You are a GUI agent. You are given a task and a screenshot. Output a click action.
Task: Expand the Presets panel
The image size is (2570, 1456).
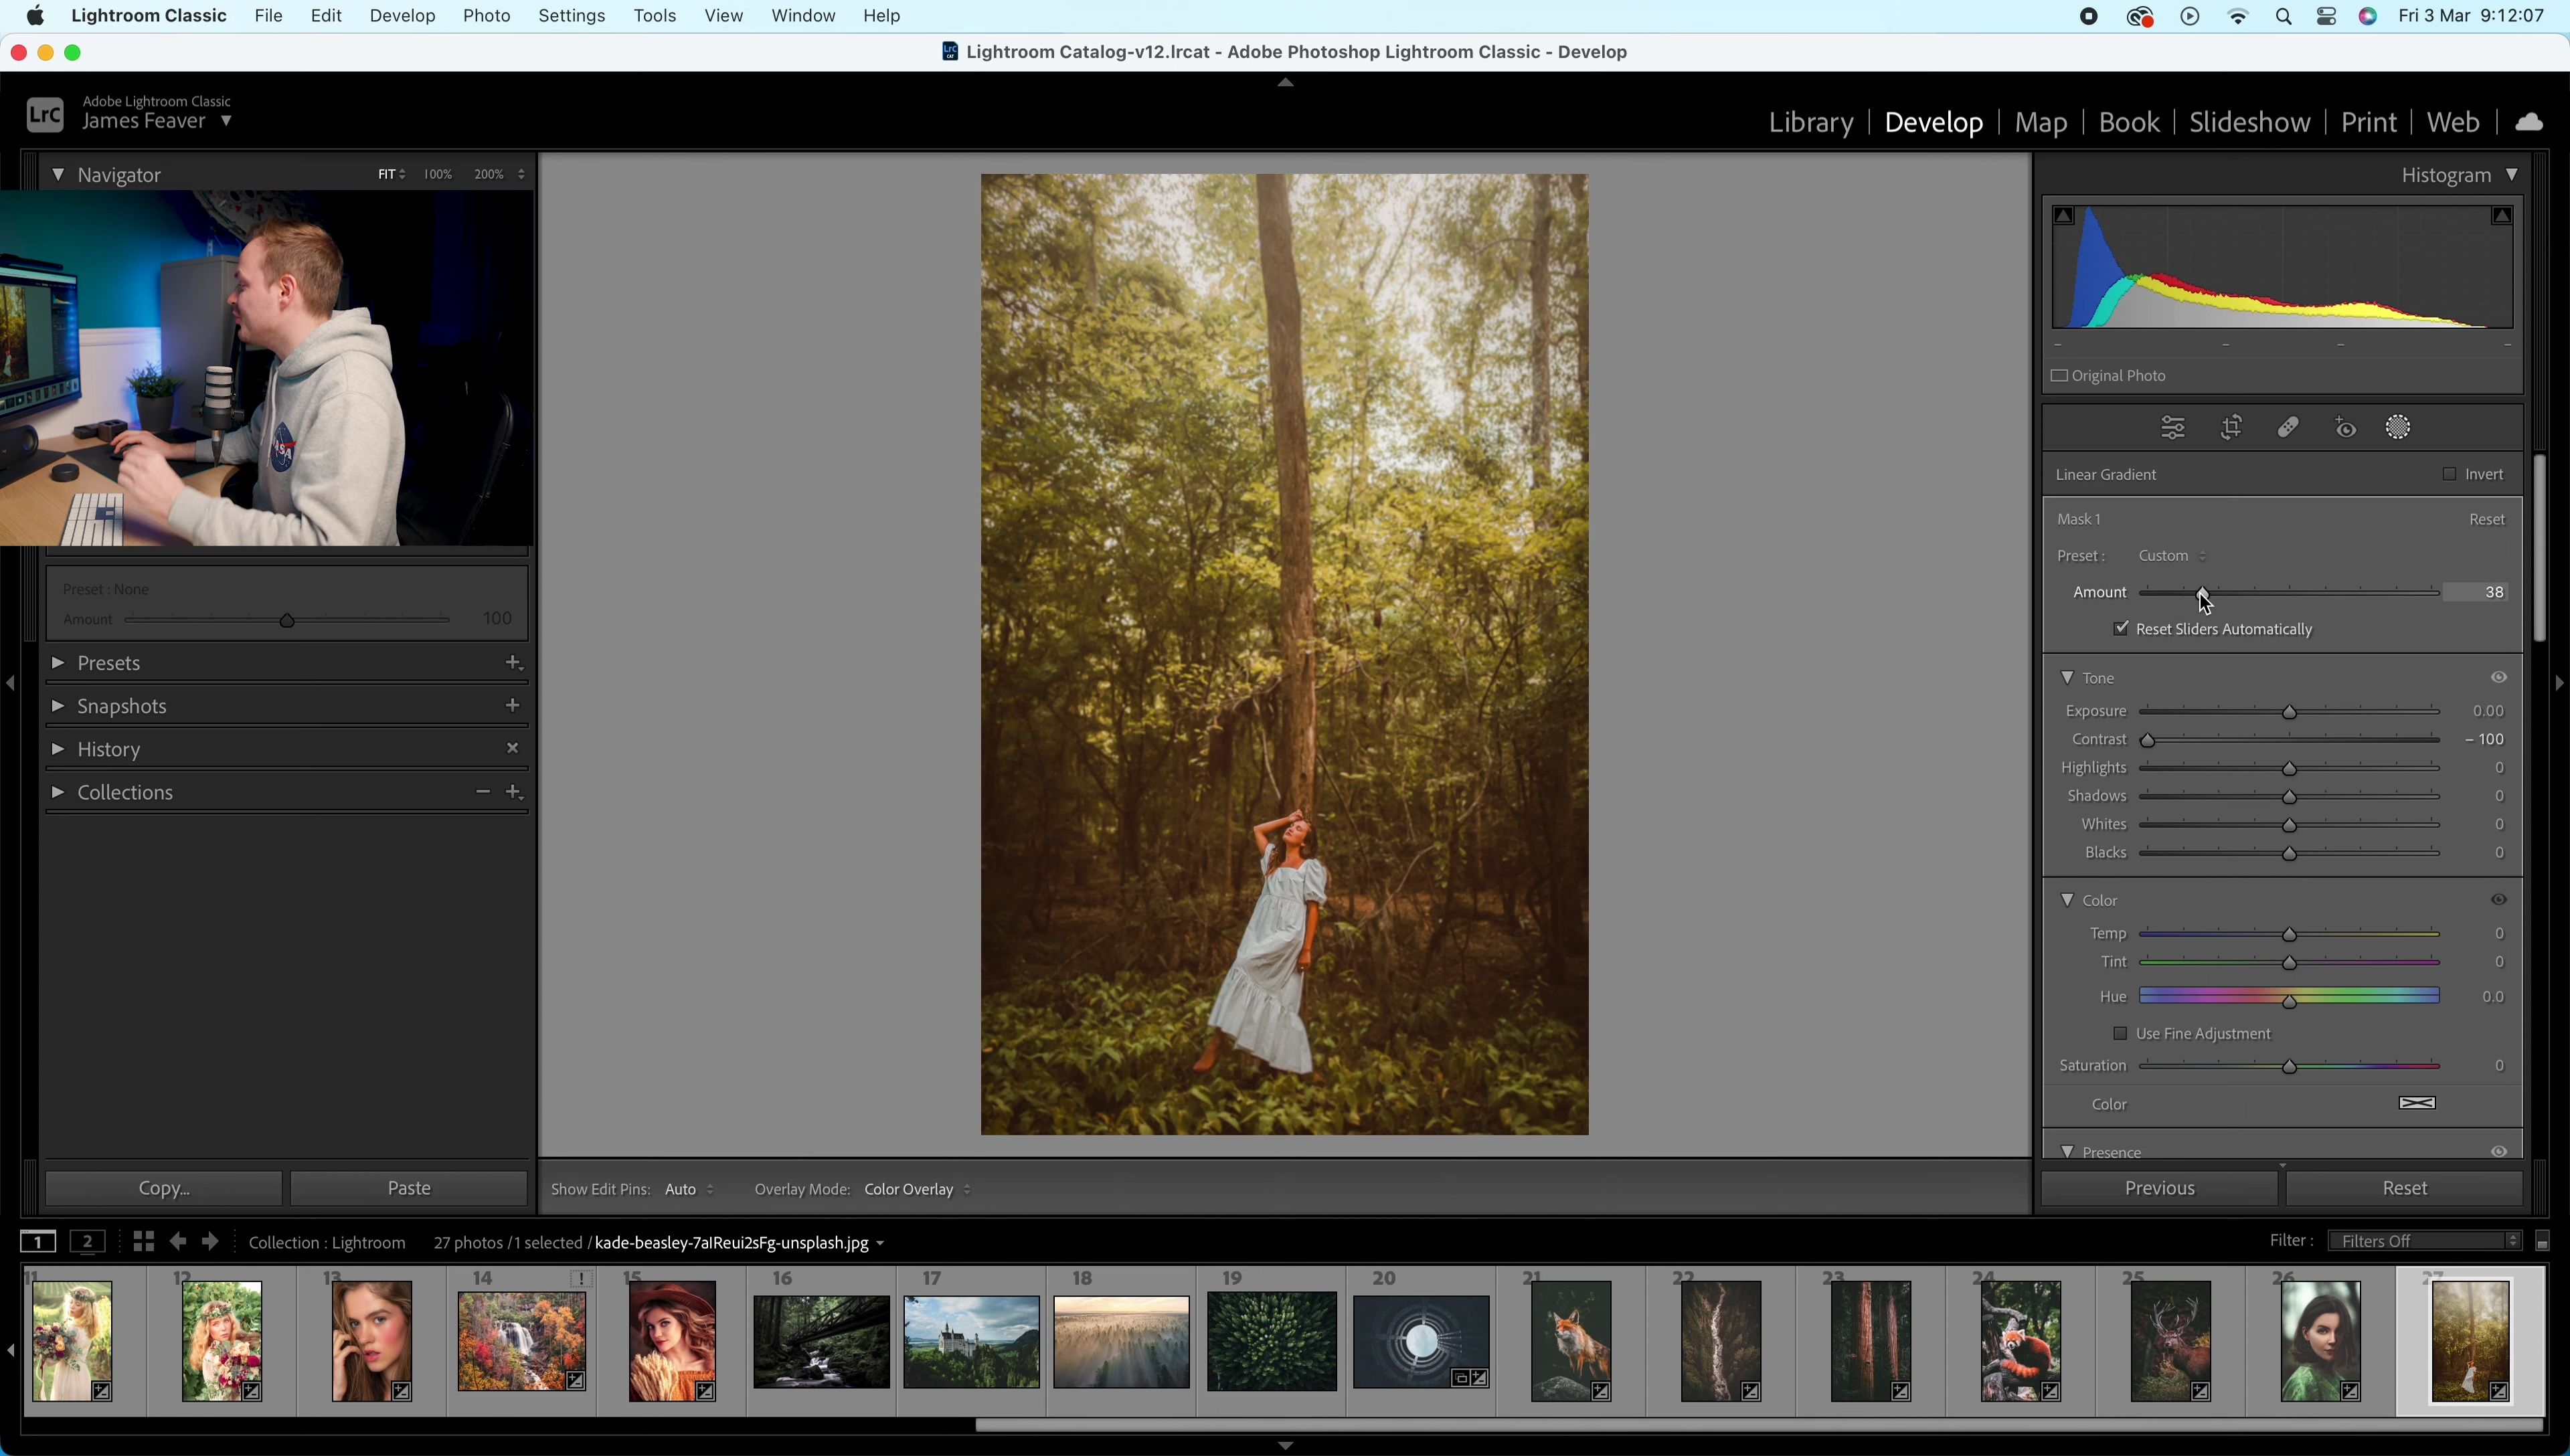(58, 662)
